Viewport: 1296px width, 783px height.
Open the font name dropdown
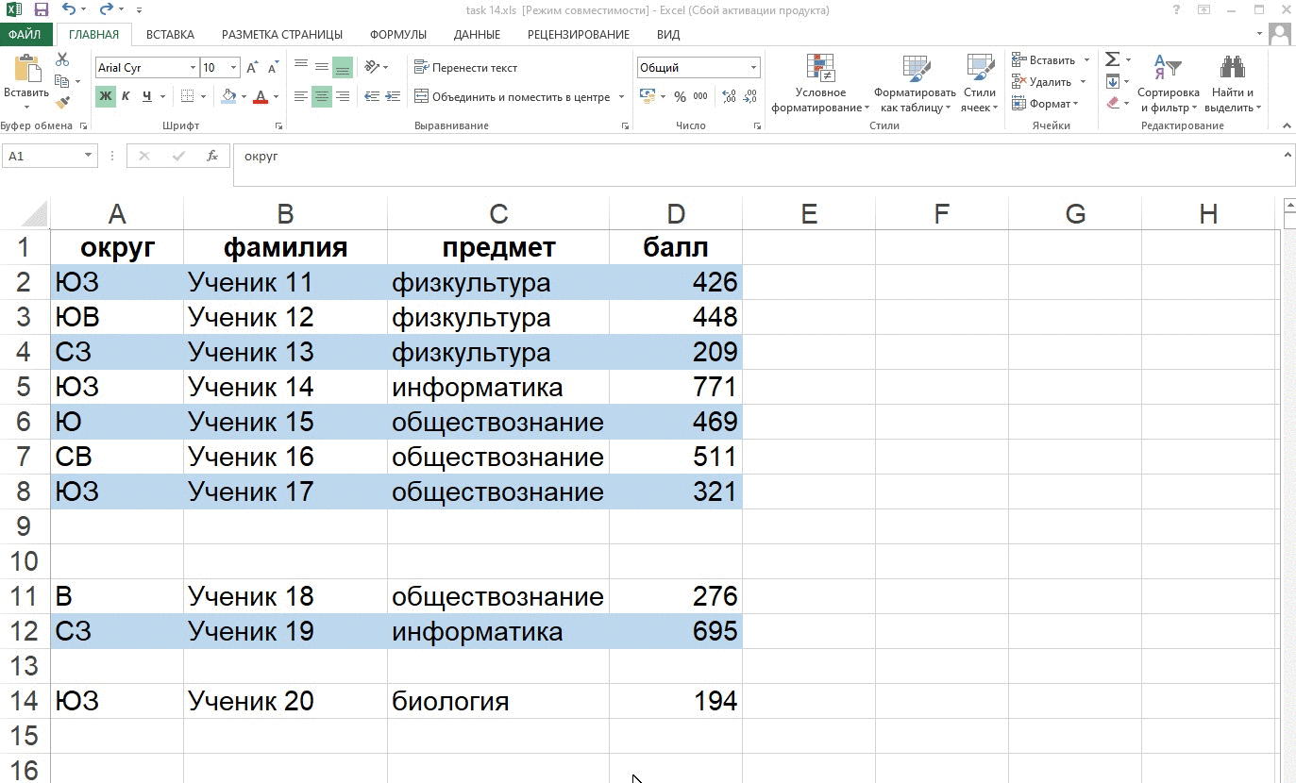(193, 67)
